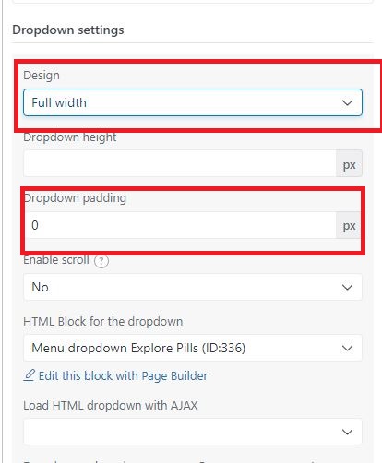Click the Load HTML dropdown with AJAX label

111,405
